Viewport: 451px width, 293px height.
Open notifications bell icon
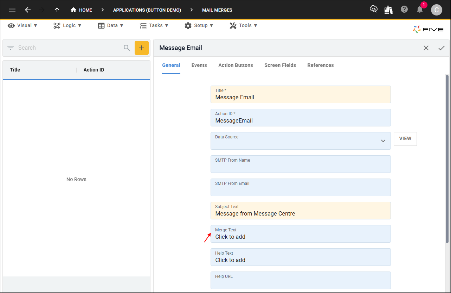[420, 10]
